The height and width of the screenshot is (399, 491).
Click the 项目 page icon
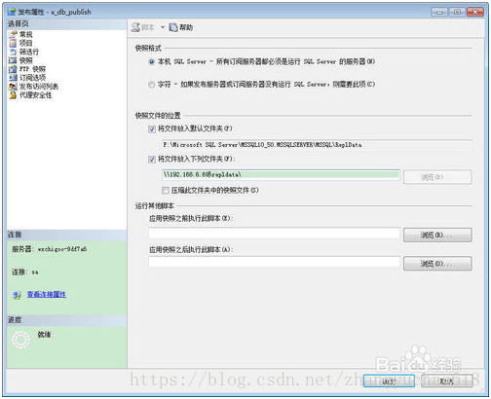(x=13, y=43)
